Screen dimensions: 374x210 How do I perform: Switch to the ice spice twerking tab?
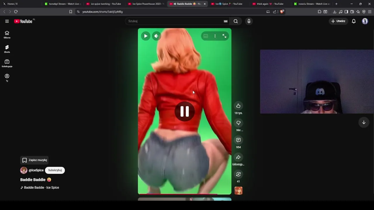(x=104, y=4)
